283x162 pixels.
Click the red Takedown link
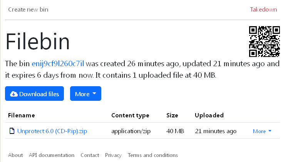[263, 10]
